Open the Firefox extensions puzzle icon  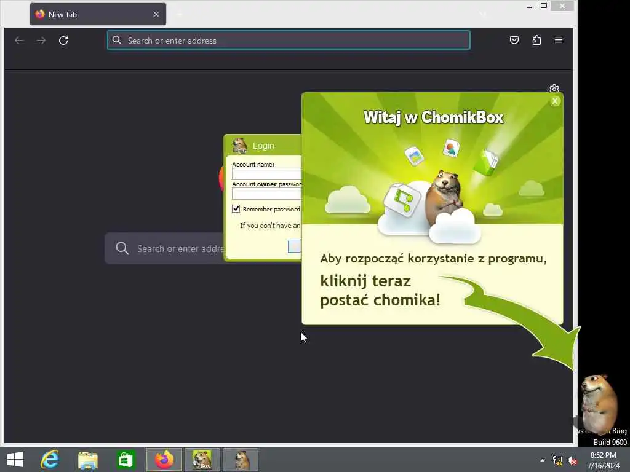tap(536, 40)
